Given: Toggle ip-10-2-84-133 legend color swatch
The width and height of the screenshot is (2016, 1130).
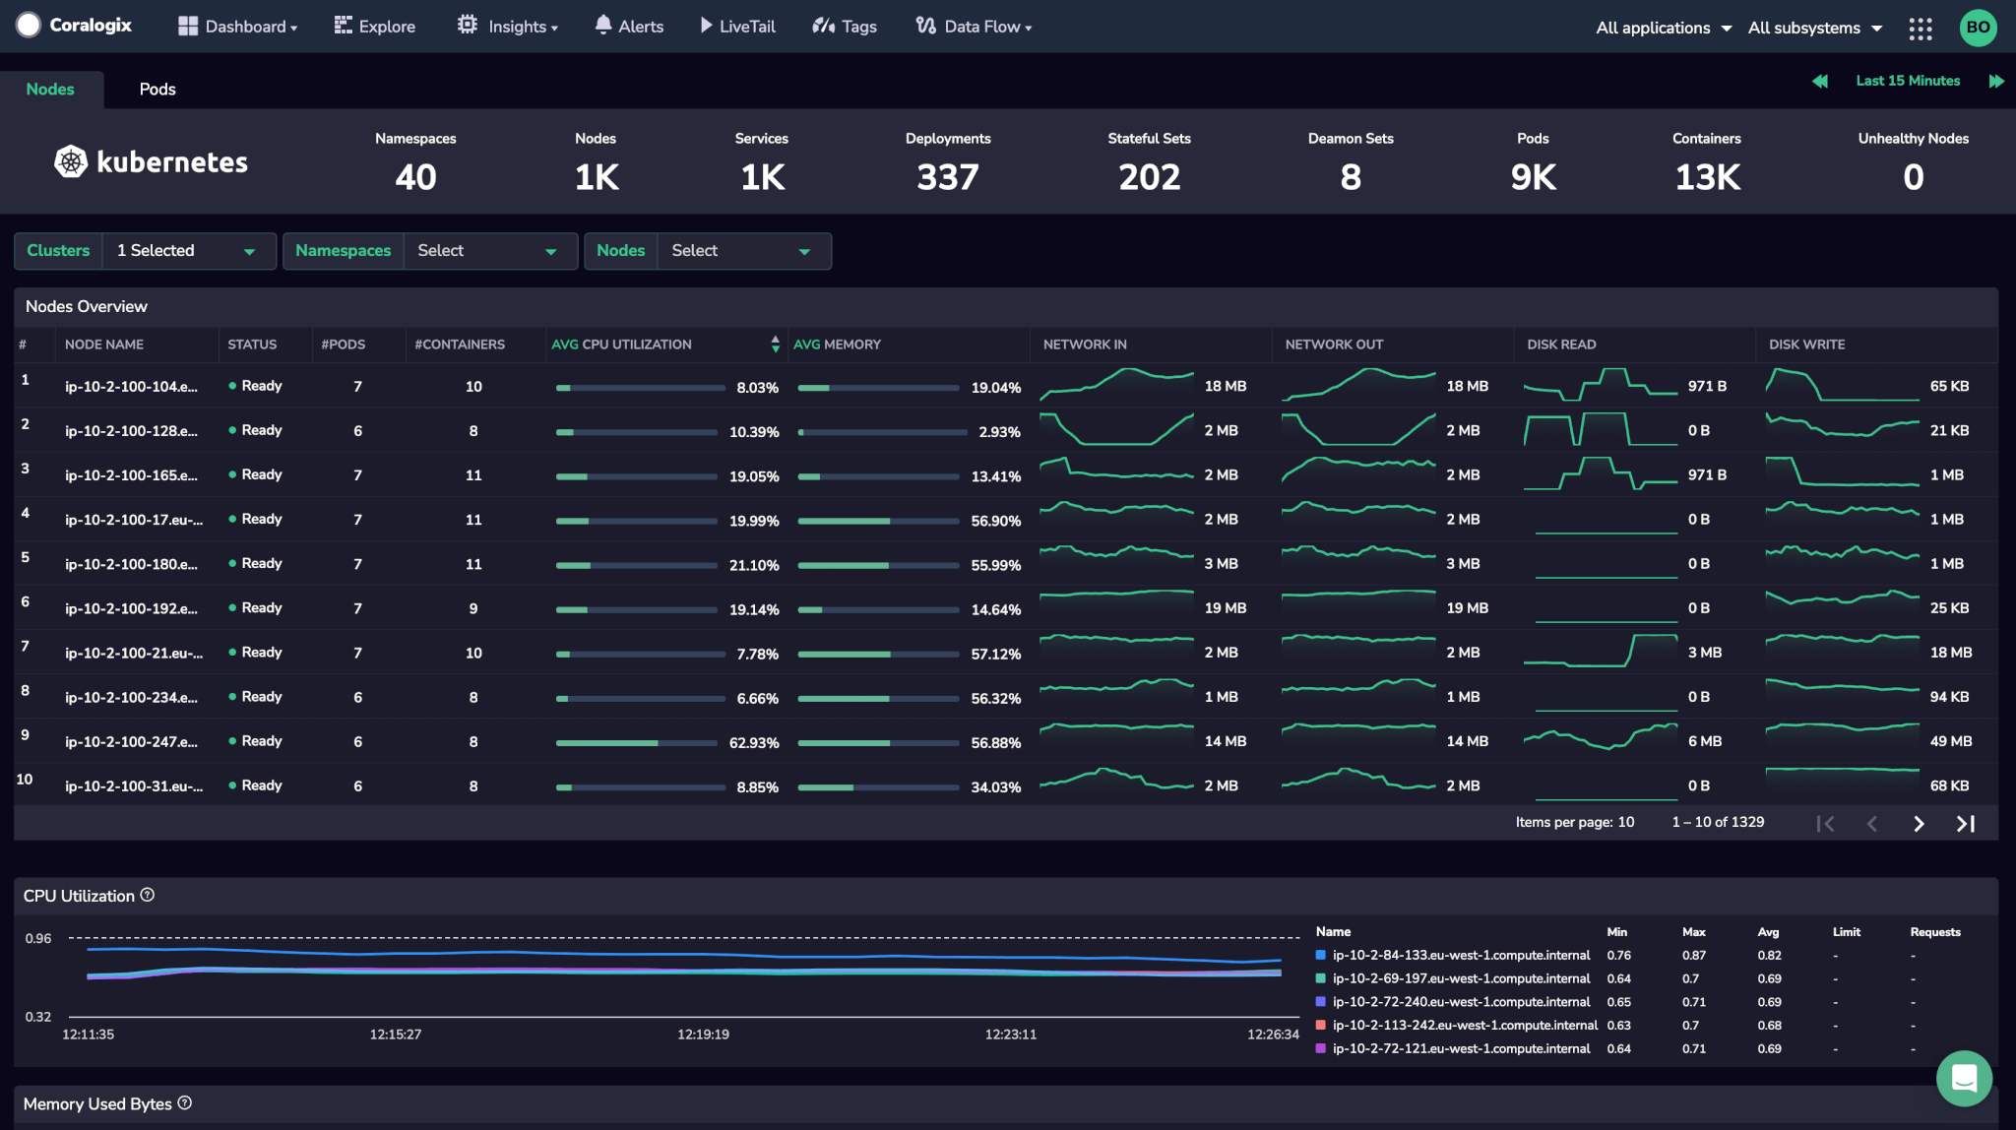Looking at the screenshot, I should [x=1321, y=955].
